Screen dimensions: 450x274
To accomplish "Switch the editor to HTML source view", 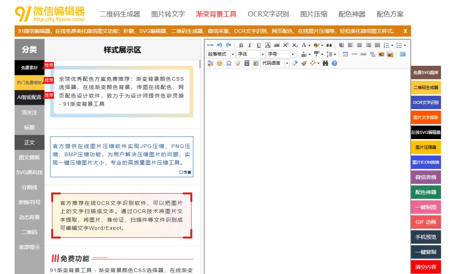I will [210, 45].
